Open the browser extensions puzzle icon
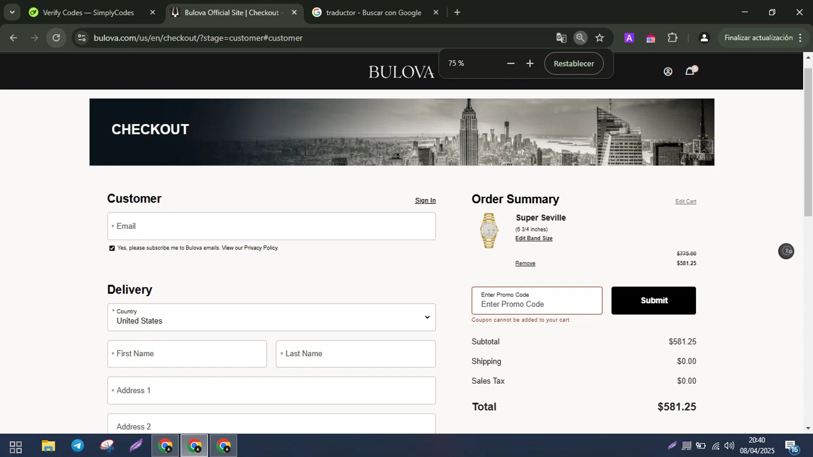This screenshot has height=457, width=813. [x=673, y=38]
